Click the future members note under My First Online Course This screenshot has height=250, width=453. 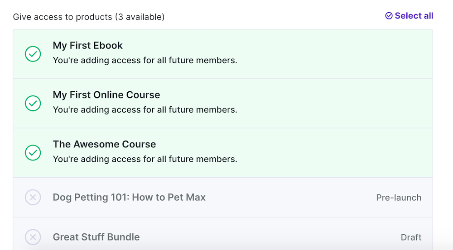pyautogui.click(x=145, y=109)
